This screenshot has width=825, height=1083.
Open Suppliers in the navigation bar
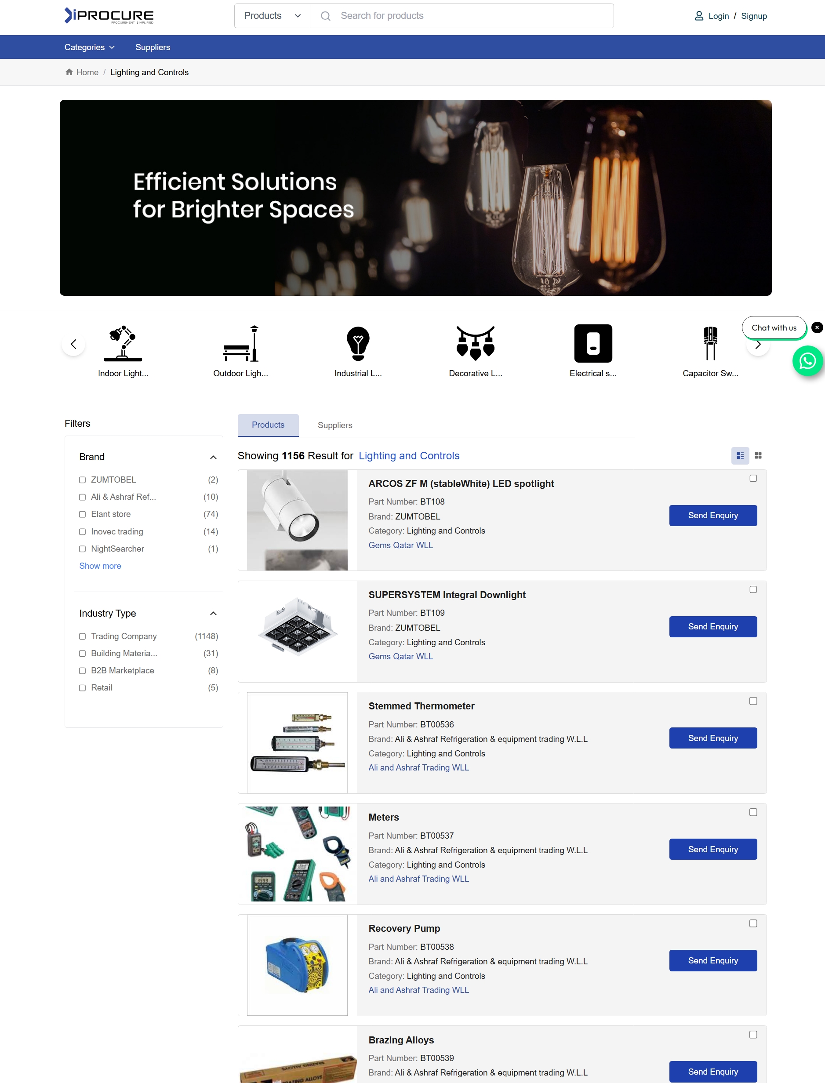tap(153, 47)
